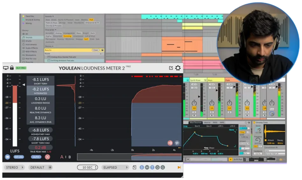Viewport: 302px width, 180px height.
Task: Select the Drifting Ambient Pad.adv result
Action: 74,61
